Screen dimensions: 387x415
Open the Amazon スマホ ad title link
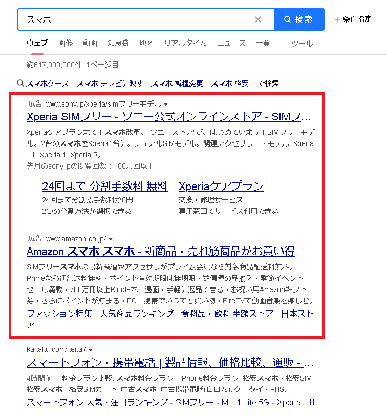[161, 251]
